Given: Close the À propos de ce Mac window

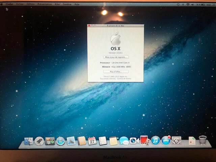Looking at the screenshot, I should (89, 26).
